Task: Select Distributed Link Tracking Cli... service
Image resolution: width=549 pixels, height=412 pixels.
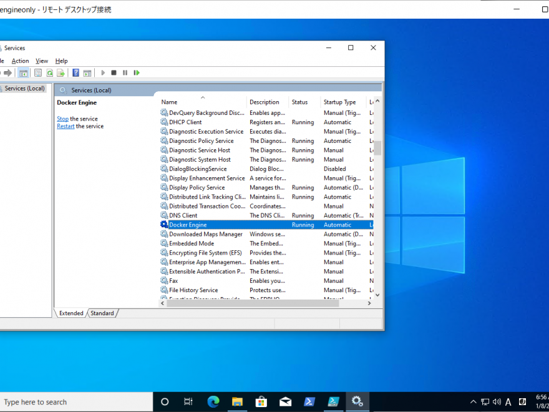Action: pos(266,197)
